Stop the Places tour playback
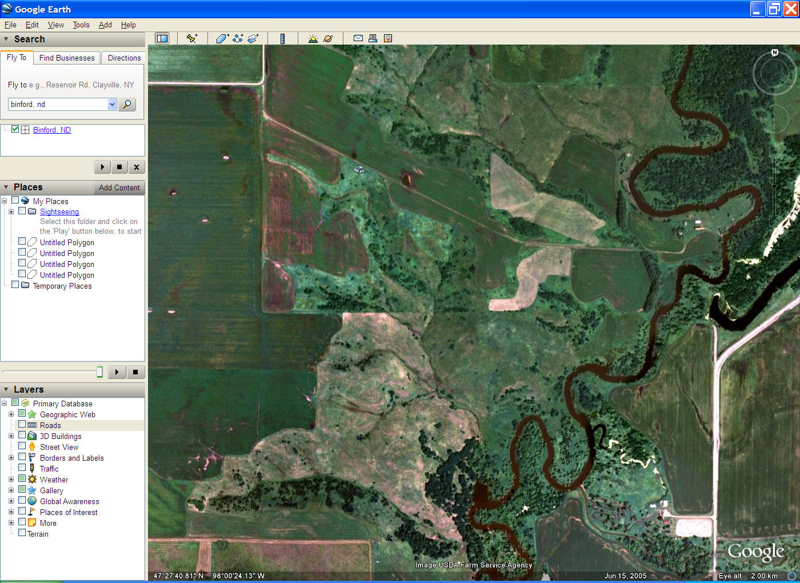This screenshot has height=583, width=800. point(135,372)
